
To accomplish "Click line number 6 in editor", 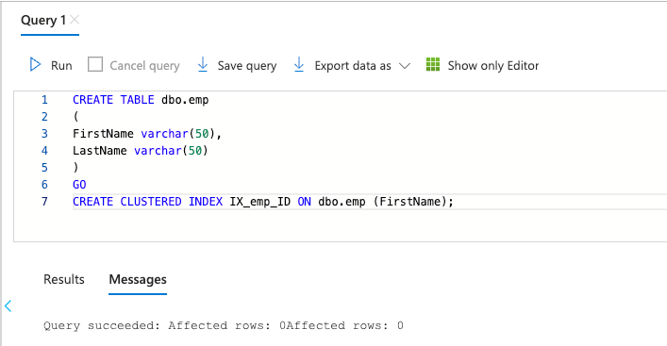I will click(x=44, y=185).
